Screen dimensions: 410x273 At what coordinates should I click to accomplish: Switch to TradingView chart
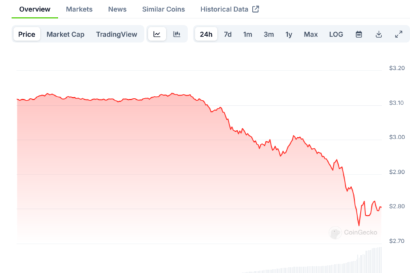(x=116, y=34)
